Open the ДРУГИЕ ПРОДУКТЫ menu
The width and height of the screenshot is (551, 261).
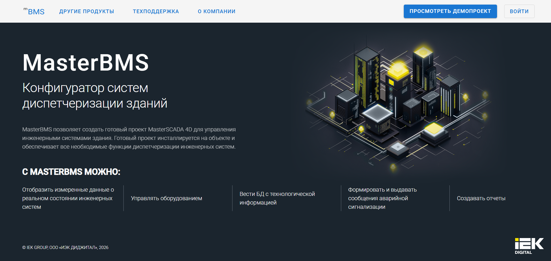(x=87, y=11)
